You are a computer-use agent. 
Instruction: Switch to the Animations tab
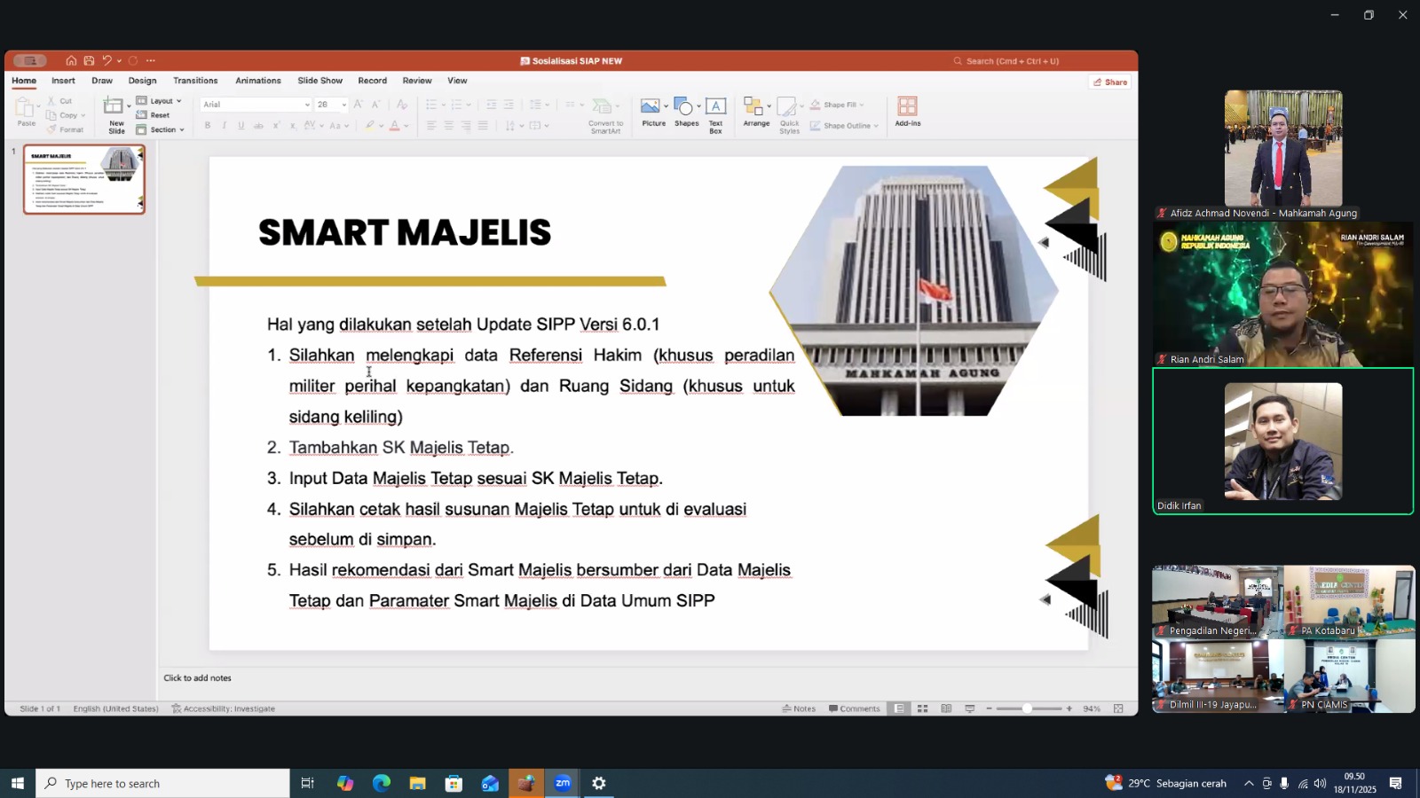(257, 81)
